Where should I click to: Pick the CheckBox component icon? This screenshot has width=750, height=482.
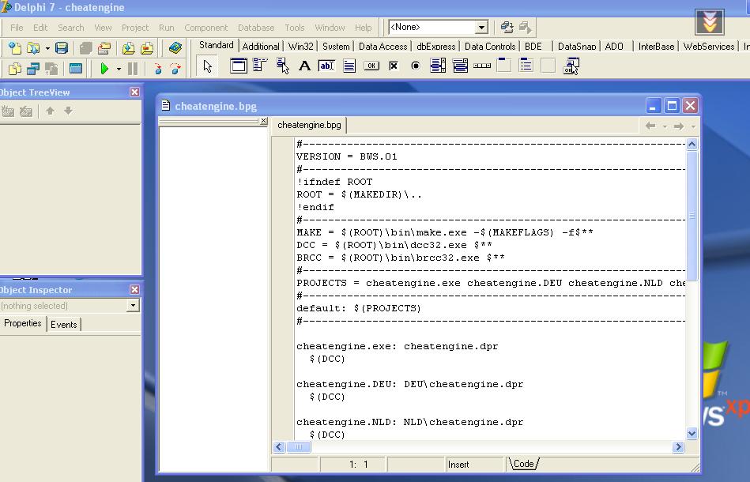tap(394, 66)
